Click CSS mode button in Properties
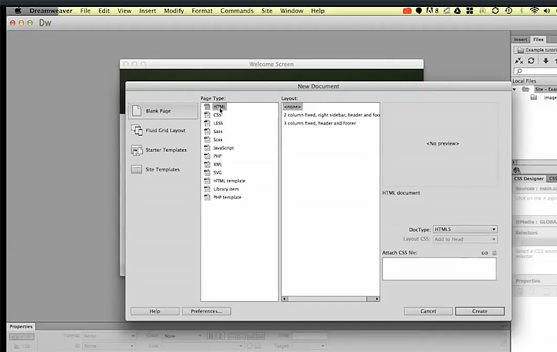Image resolution: width=557 pixels, height=352 pixels. tap(22, 346)
